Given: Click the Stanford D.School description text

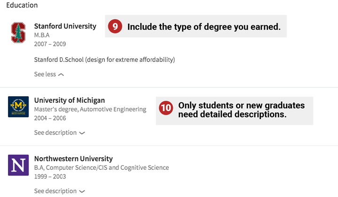Looking at the screenshot, I should (x=105, y=60).
